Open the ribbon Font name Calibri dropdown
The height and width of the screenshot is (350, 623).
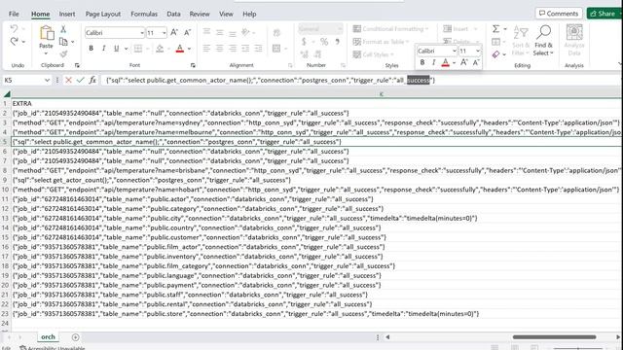pyautogui.click(x=142, y=33)
